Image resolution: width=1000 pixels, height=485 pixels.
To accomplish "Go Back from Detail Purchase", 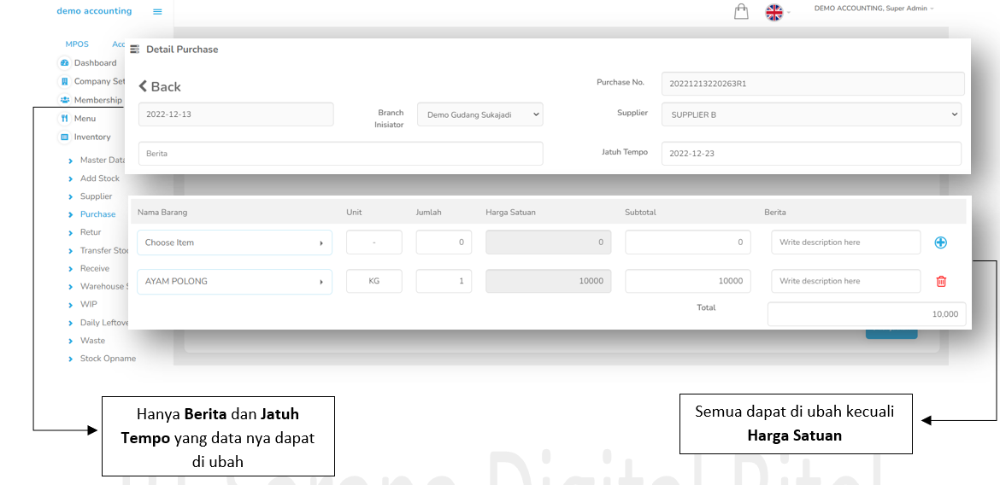I will [x=160, y=87].
